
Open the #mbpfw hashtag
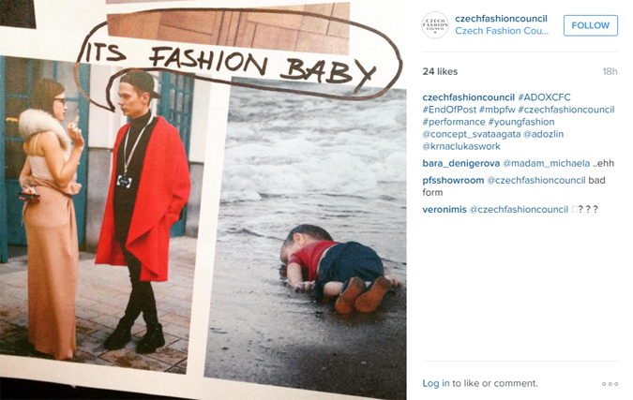[x=497, y=110]
